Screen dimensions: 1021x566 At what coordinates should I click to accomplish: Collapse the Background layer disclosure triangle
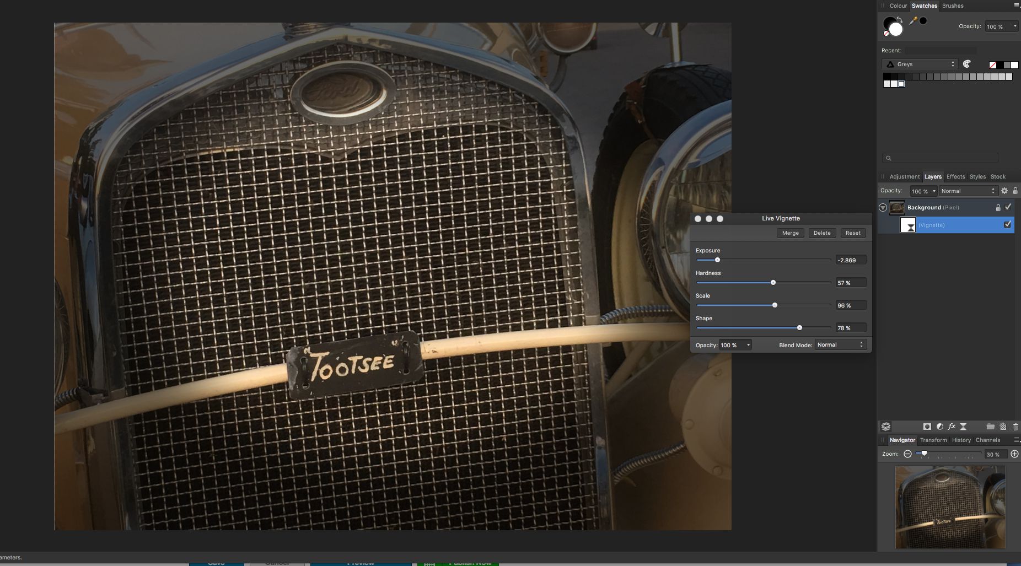(x=883, y=208)
